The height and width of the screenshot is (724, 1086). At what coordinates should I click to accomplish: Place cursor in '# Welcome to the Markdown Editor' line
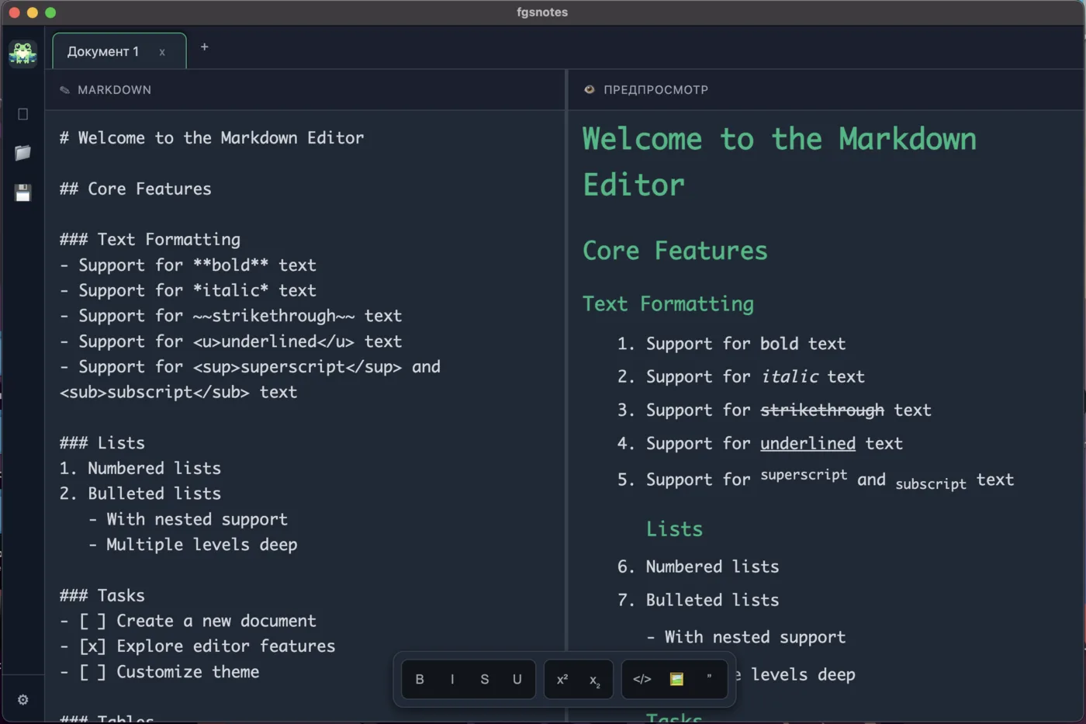click(212, 137)
